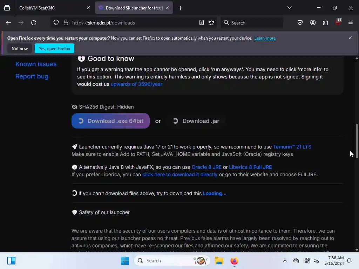The height and width of the screenshot is (269, 359).
Task: Toggle the SHA256 Digest hidden eye icon
Action: (x=74, y=107)
